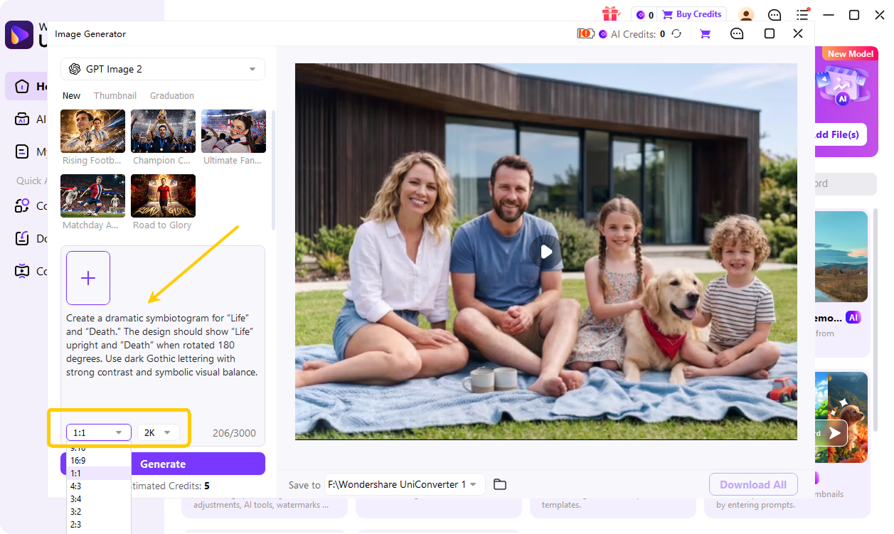Open the 2K resolution dropdown
894x534 pixels.
pyautogui.click(x=159, y=432)
